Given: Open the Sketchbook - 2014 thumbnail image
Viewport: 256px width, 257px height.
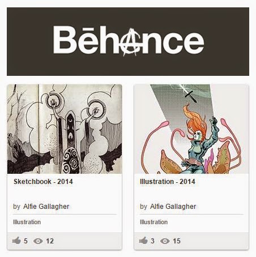Looking at the screenshot, I should coord(65,129).
